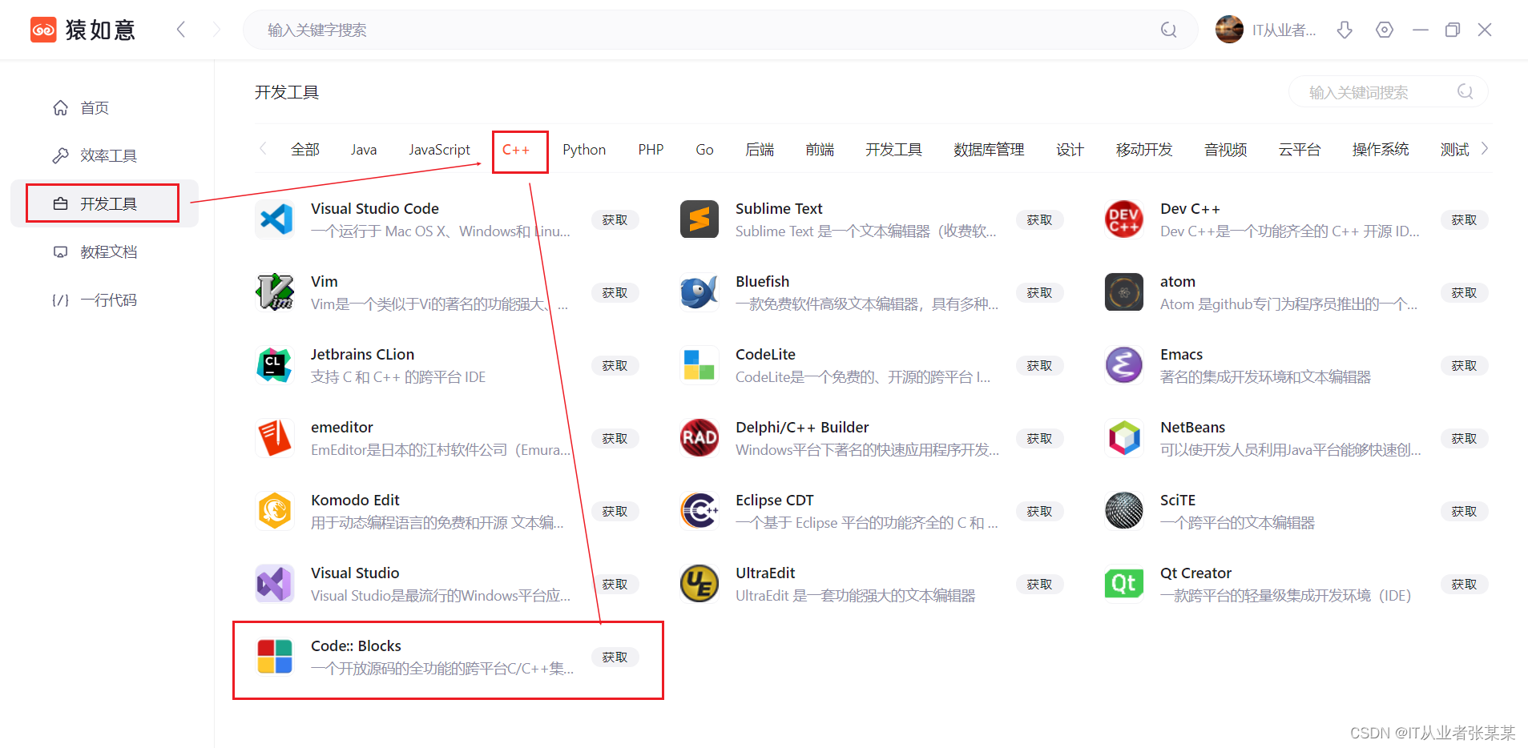Screen dimensions: 1528x748
Task: Click 获取 for Eclipse CDT
Action: tap(1039, 511)
